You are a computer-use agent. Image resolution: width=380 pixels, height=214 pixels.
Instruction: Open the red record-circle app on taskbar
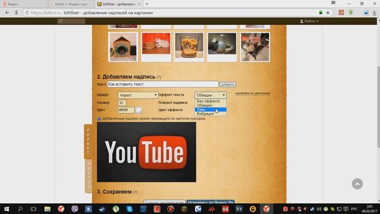click(x=170, y=209)
